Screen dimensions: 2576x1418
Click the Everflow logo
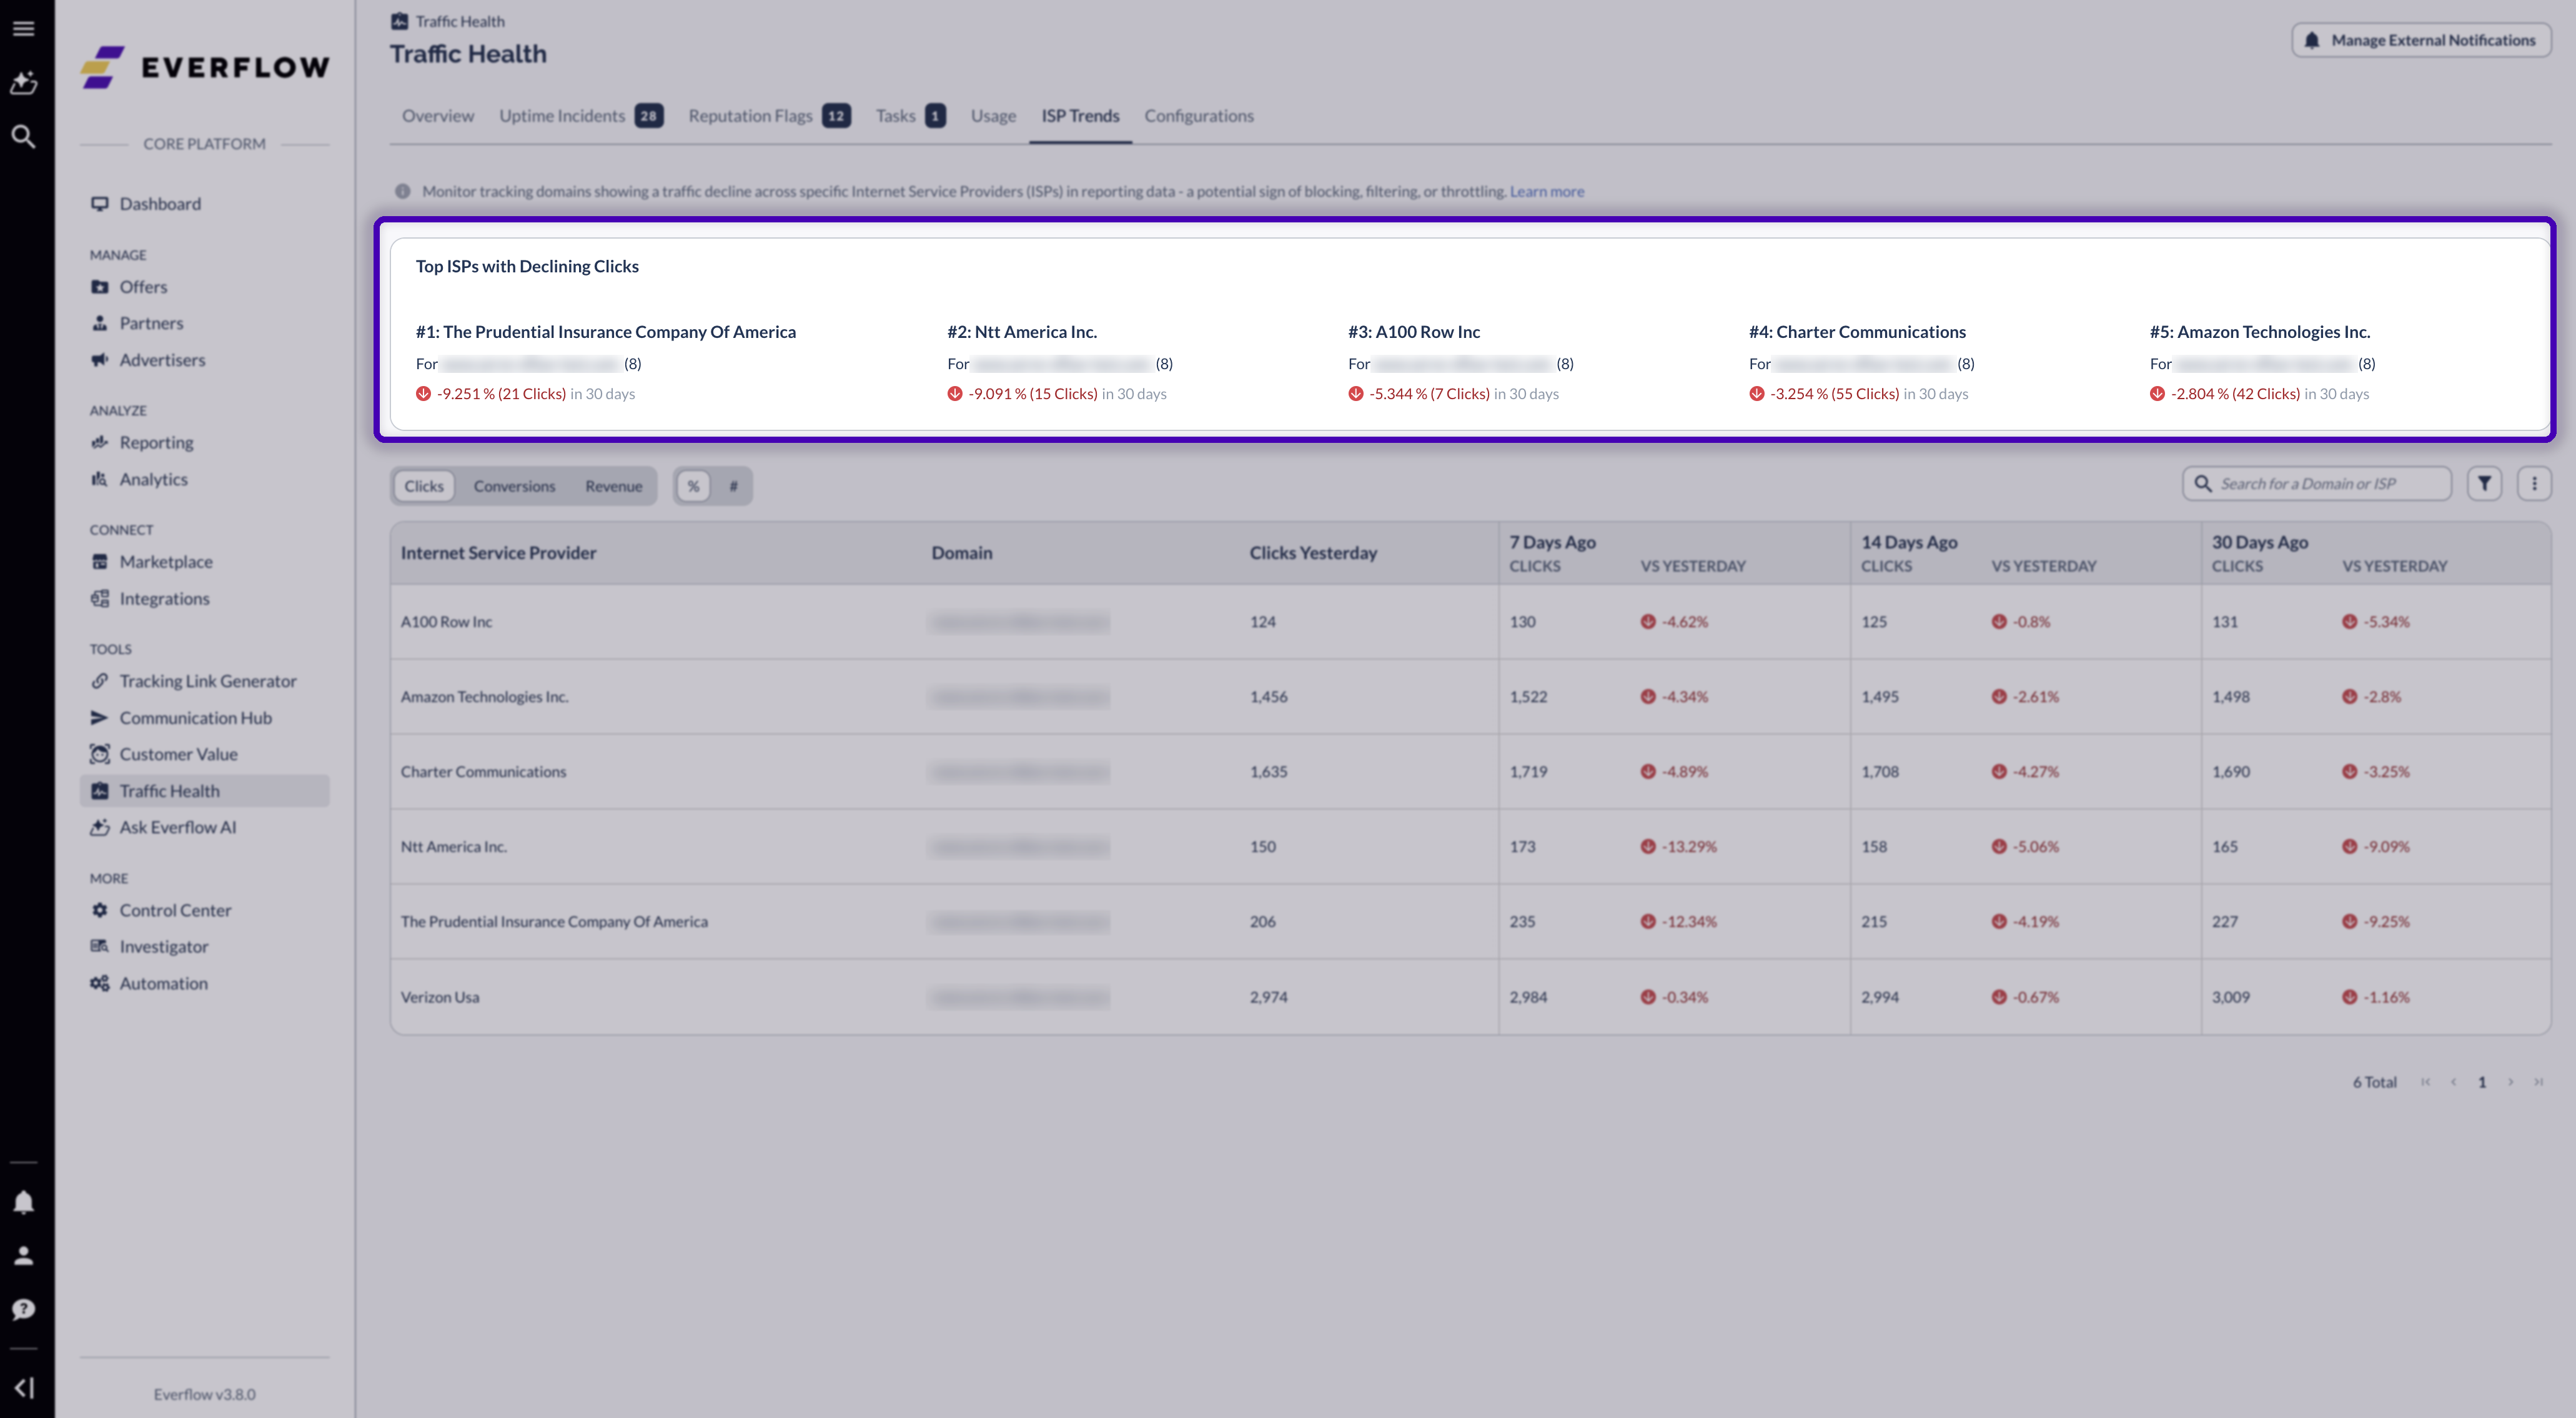point(205,67)
